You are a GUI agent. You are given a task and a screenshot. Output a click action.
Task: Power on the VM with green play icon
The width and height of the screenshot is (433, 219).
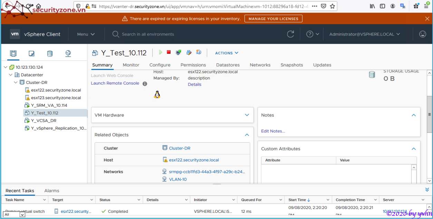[x=161, y=52]
